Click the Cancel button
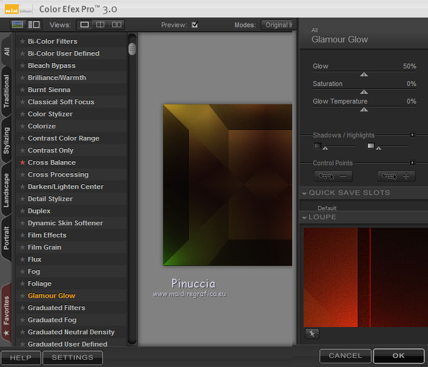The width and height of the screenshot is (428, 367). pyautogui.click(x=346, y=355)
